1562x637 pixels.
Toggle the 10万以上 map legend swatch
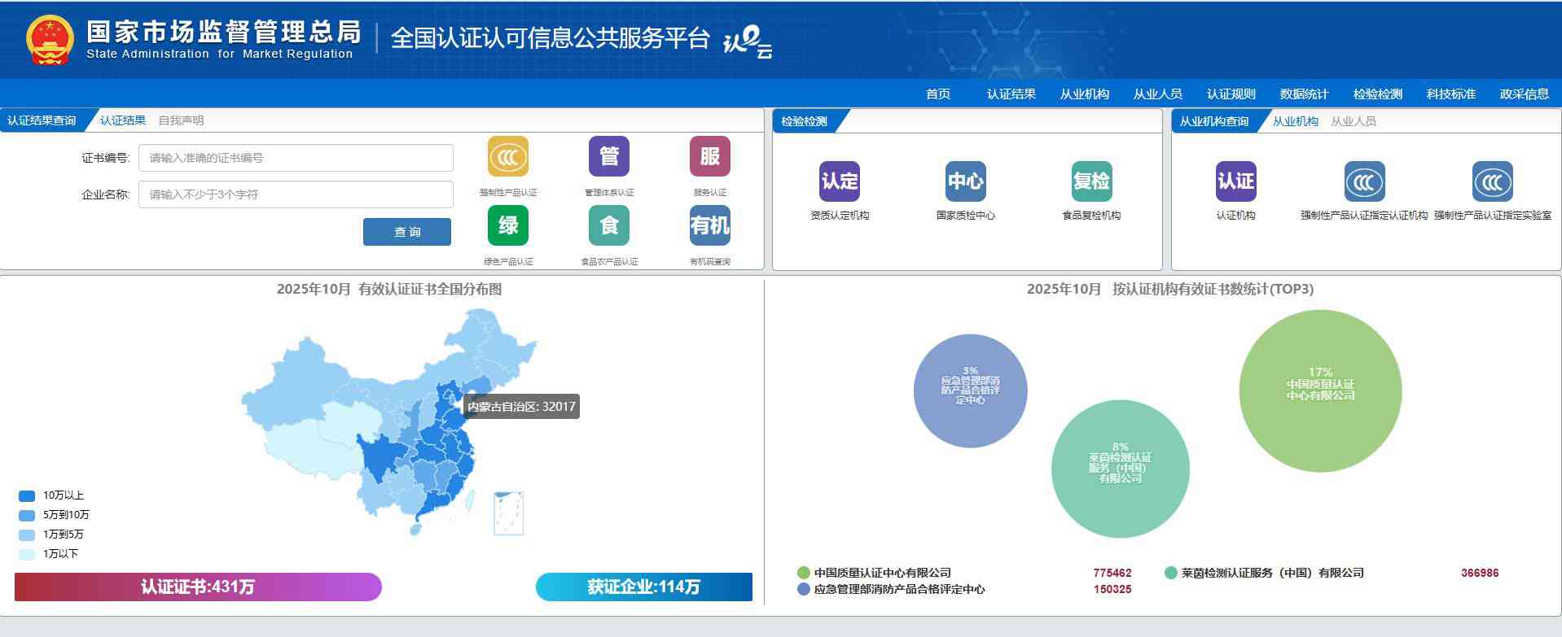coord(27,495)
